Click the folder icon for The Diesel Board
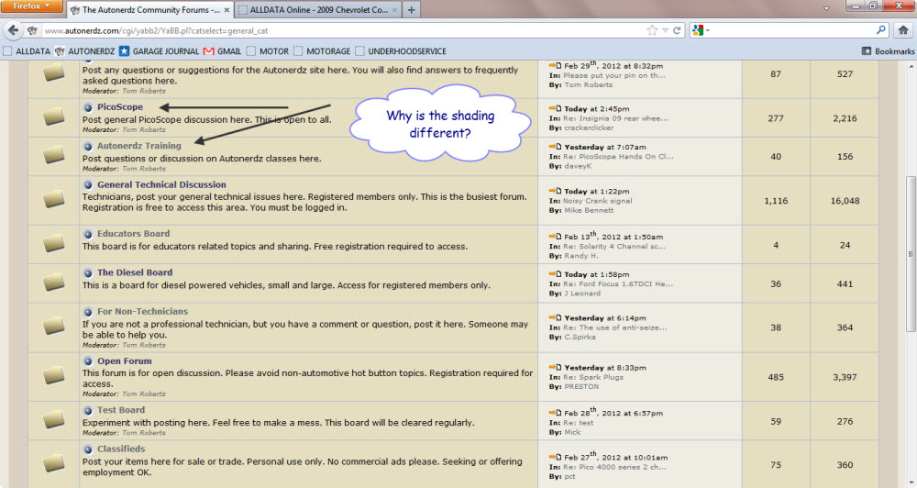The width and height of the screenshot is (917, 488). [53, 282]
